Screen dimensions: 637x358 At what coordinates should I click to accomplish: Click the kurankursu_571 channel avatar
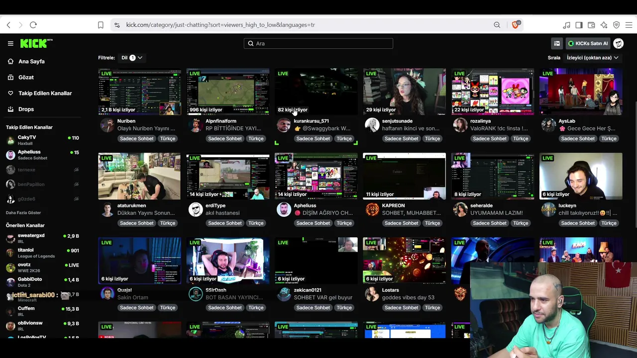pos(284,125)
